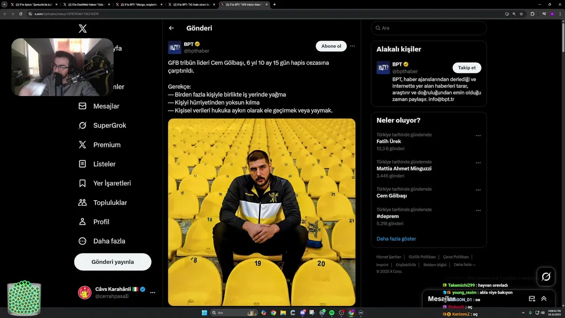The image size is (565, 318).
Task: Expand Daha fazla footer links
Action: pos(465,265)
